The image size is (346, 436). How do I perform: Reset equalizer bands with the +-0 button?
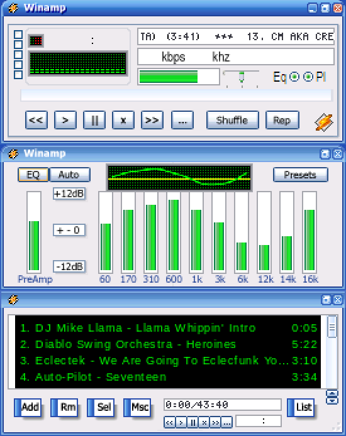coord(69,230)
